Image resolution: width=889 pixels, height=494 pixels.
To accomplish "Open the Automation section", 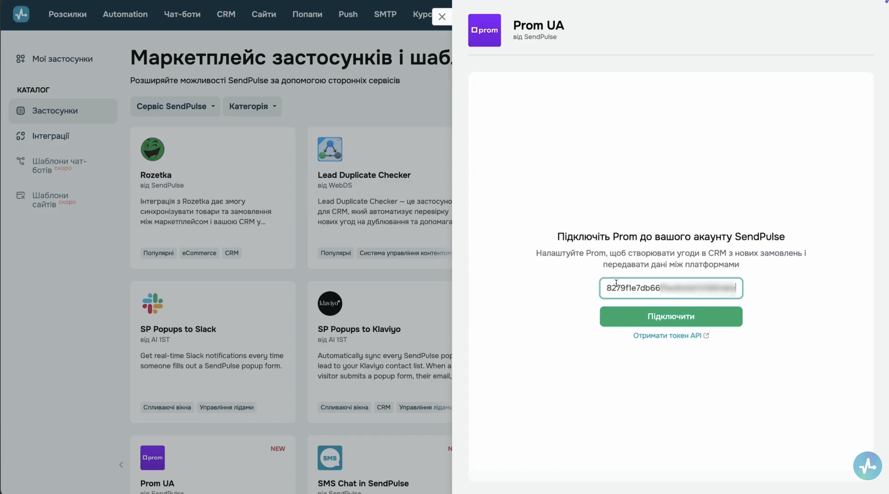I will (125, 14).
